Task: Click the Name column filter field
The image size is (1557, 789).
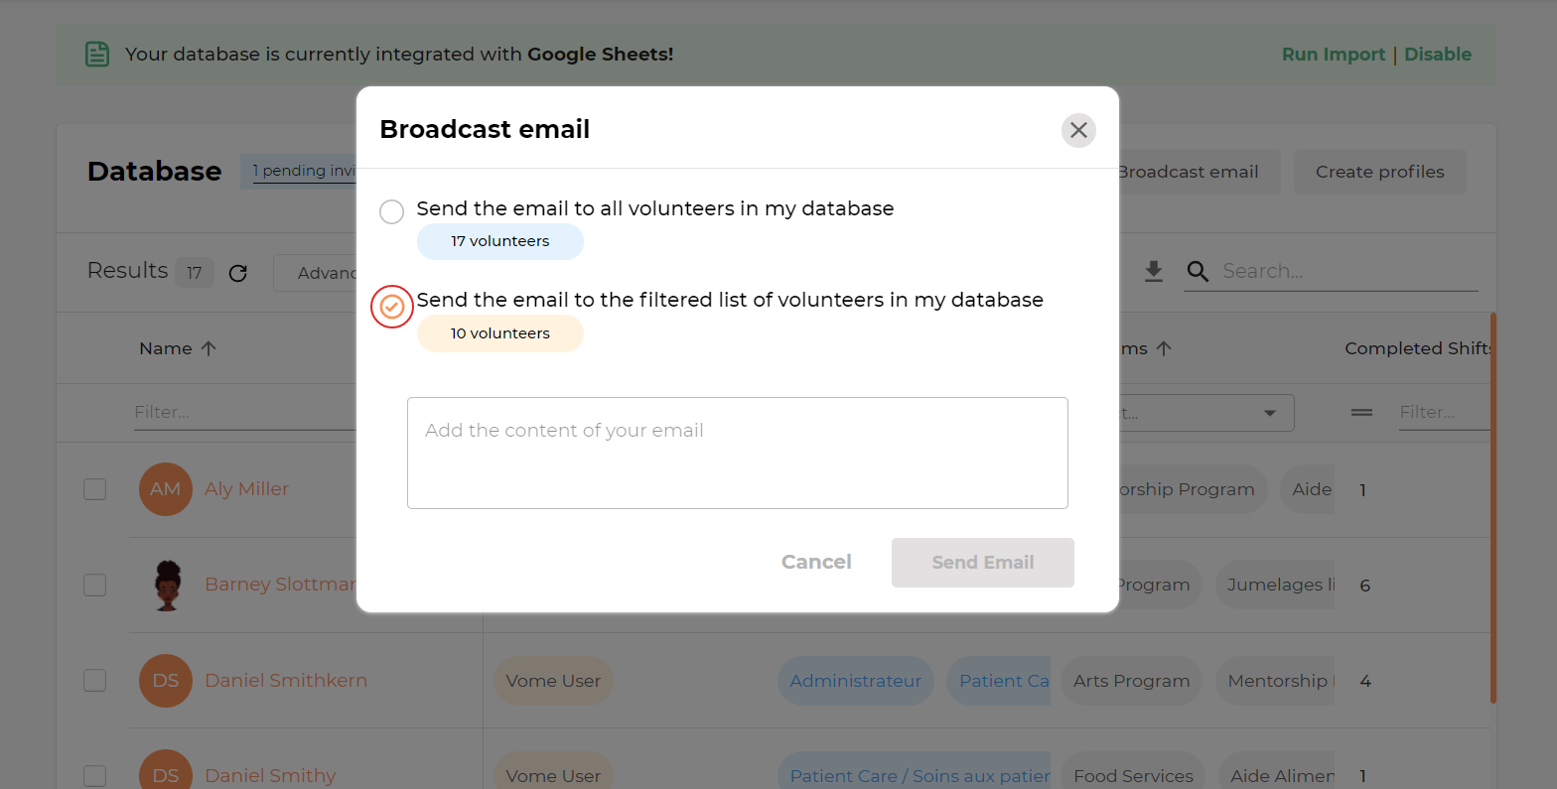Action: 244,412
